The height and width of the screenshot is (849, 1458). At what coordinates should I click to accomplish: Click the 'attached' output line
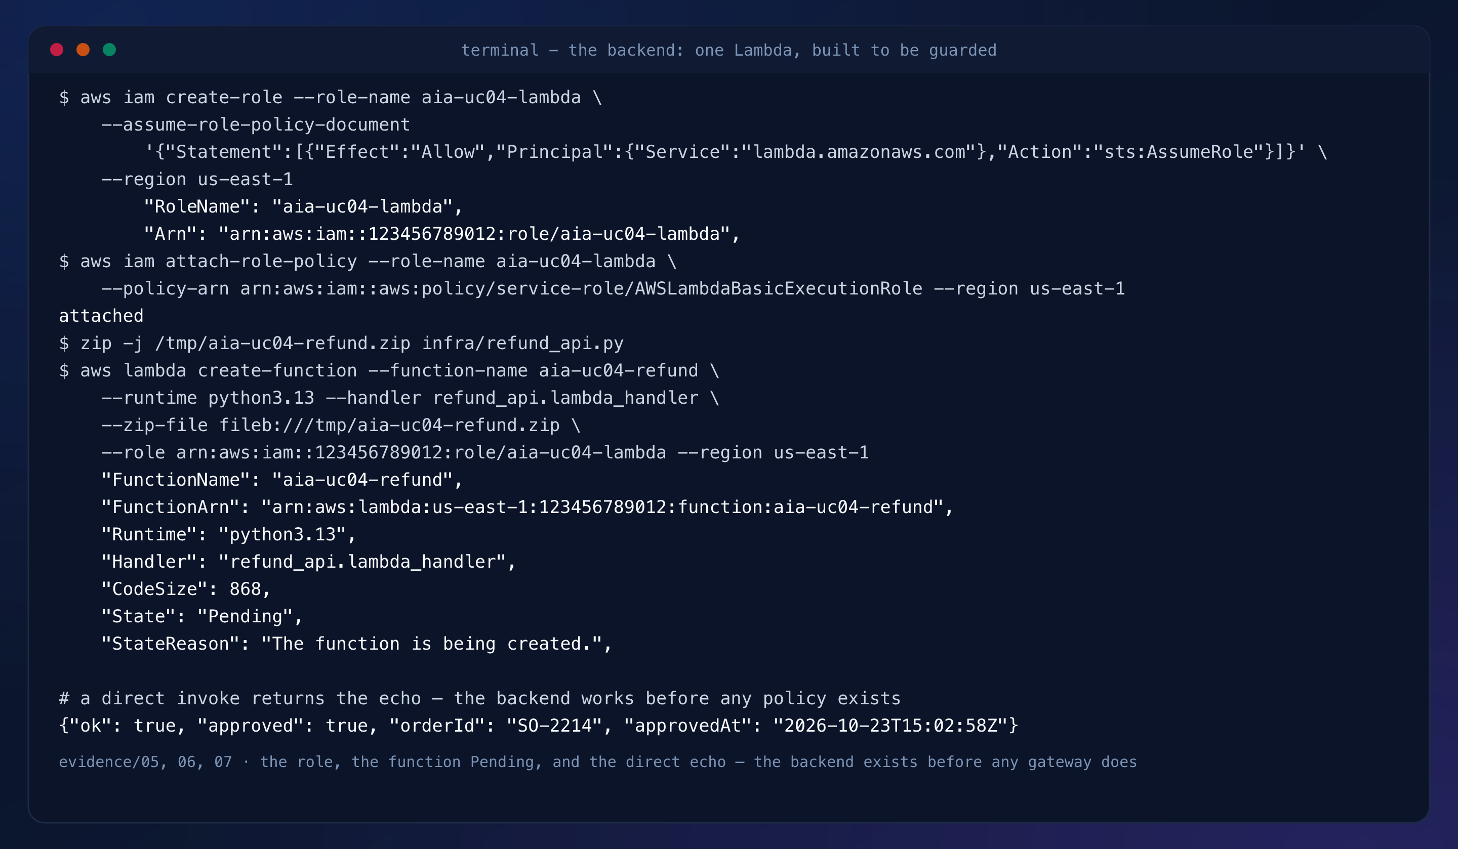pos(101,316)
